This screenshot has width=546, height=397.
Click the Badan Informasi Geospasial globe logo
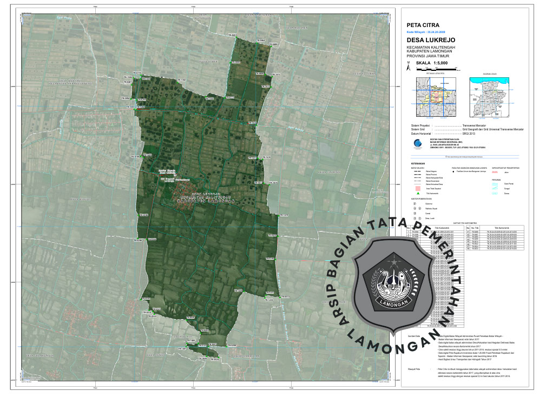[x=416, y=144]
